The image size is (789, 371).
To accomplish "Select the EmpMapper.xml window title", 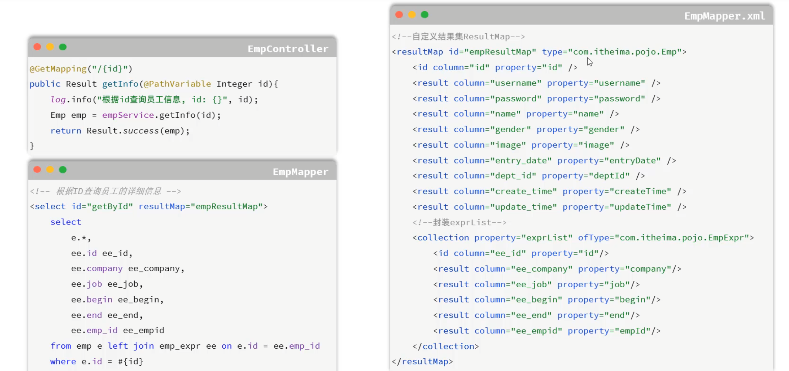I will point(724,16).
